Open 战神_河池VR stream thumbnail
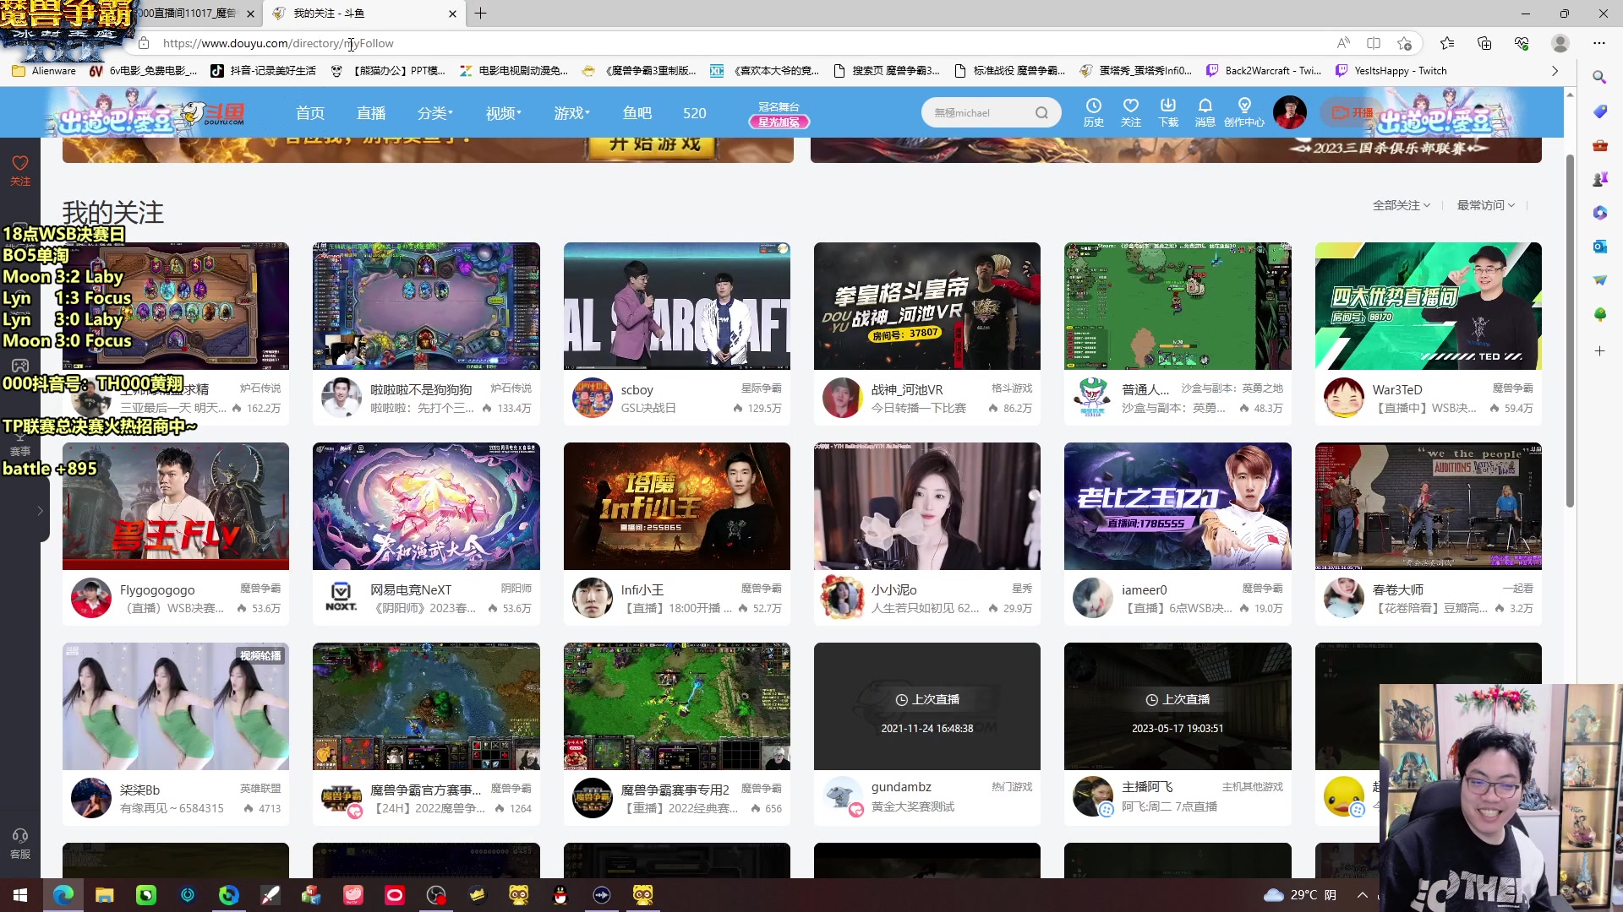Screen dimensions: 1623x912 click(926, 306)
